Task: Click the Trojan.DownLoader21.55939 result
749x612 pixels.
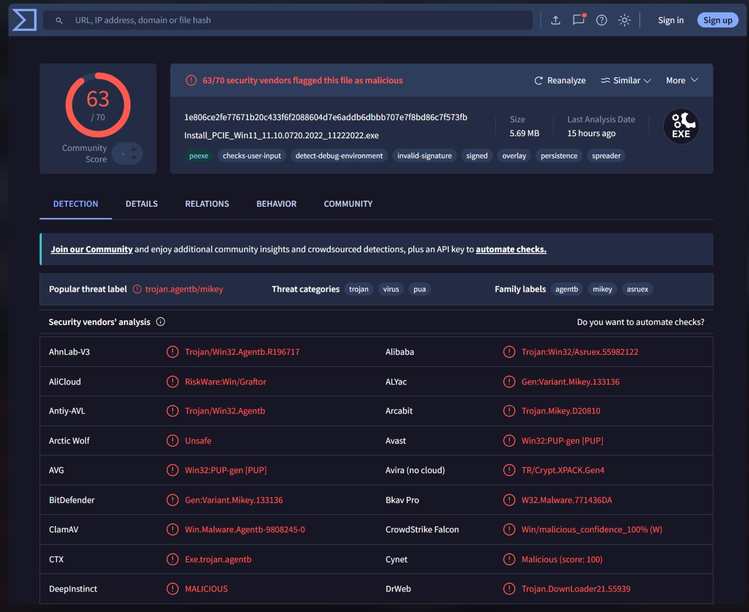Action: pos(576,589)
